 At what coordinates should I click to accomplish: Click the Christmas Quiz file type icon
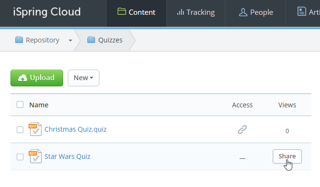click(x=35, y=129)
